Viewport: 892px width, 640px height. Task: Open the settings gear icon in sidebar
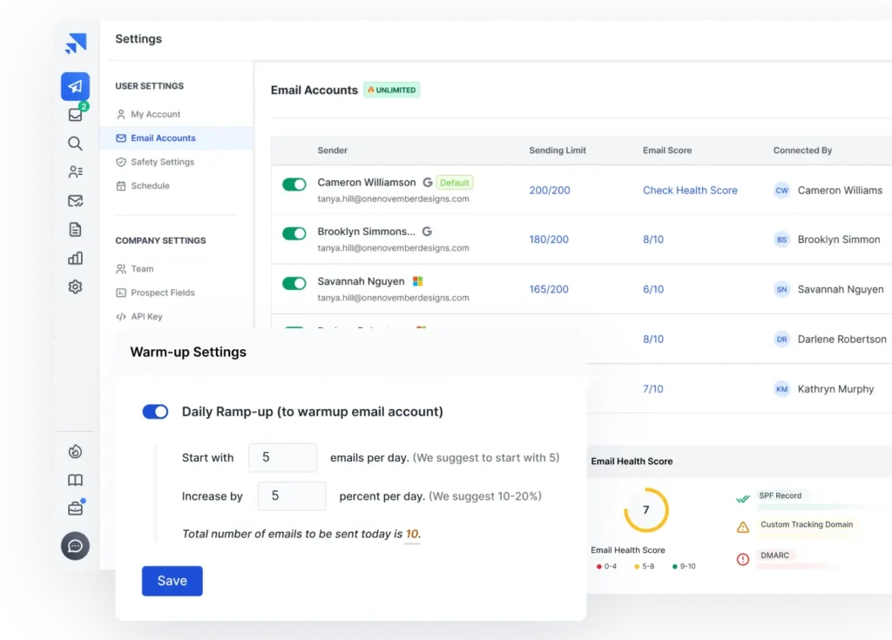pos(76,287)
